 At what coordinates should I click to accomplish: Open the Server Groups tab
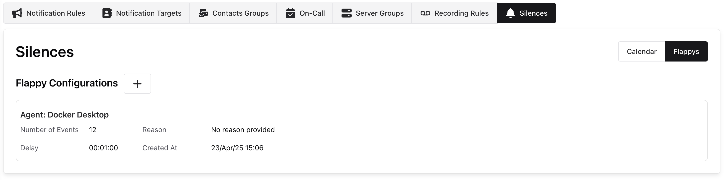tap(379, 13)
